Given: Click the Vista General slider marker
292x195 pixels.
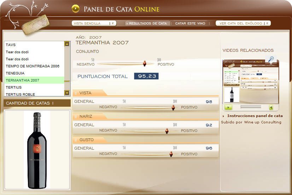Looking at the screenshot, I should (173, 107).
